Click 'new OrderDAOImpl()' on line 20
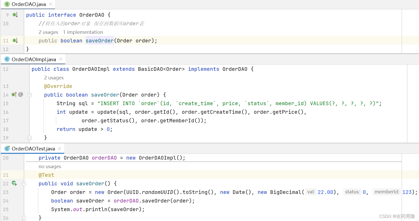Image resolution: width=419 pixels, height=221 pixels. click(x=154, y=158)
